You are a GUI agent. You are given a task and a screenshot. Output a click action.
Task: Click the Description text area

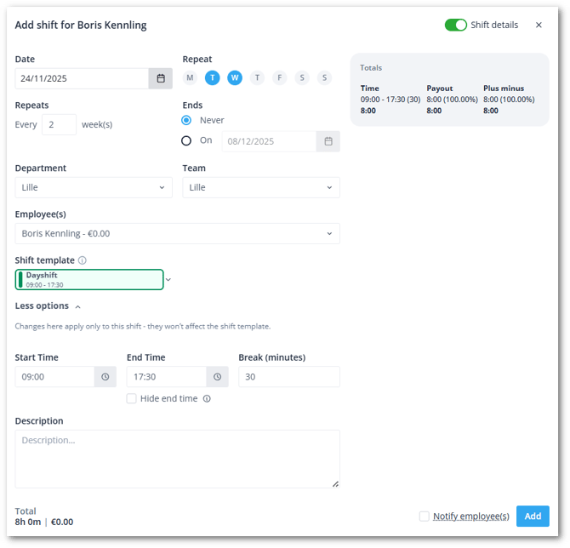click(x=177, y=459)
